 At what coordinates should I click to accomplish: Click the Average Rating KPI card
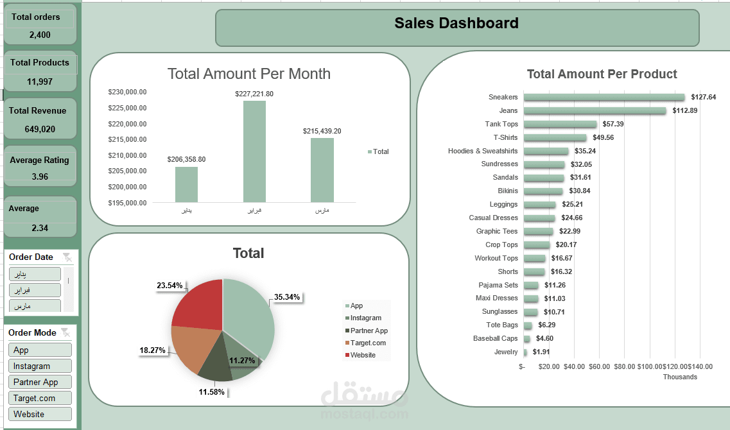click(x=40, y=167)
